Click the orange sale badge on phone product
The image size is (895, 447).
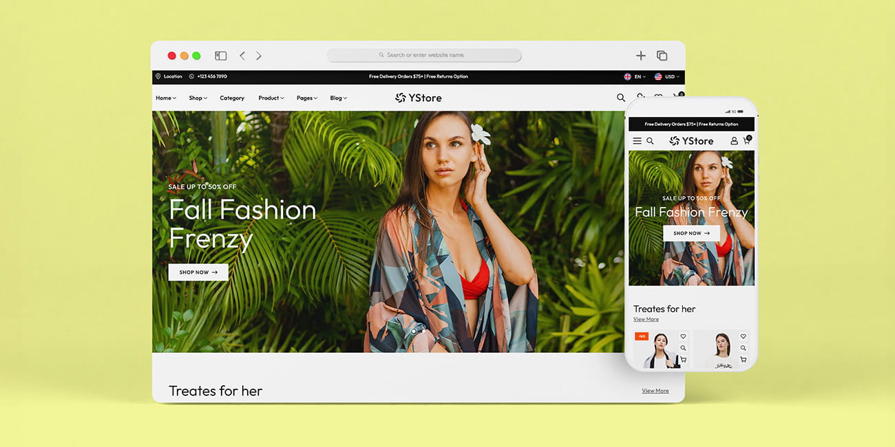pos(642,336)
